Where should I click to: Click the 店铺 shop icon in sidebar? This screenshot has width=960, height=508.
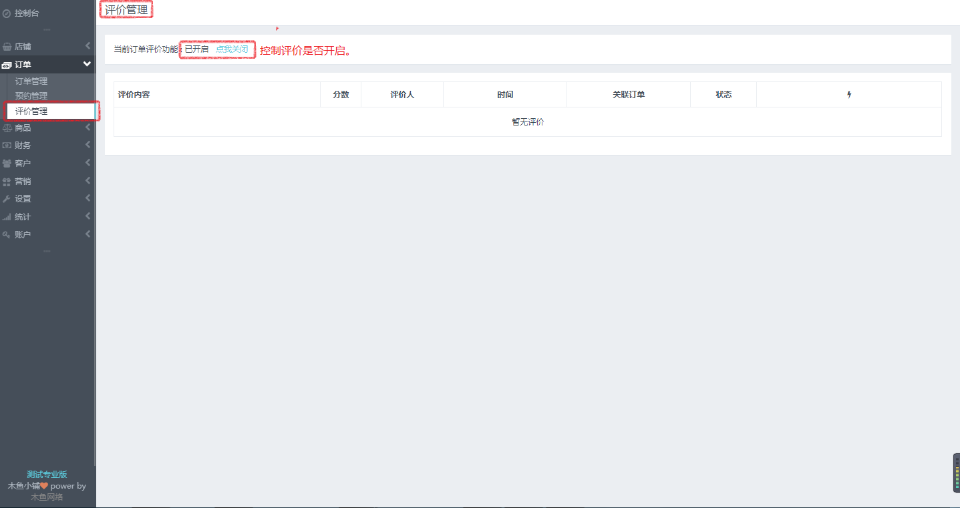(x=7, y=45)
